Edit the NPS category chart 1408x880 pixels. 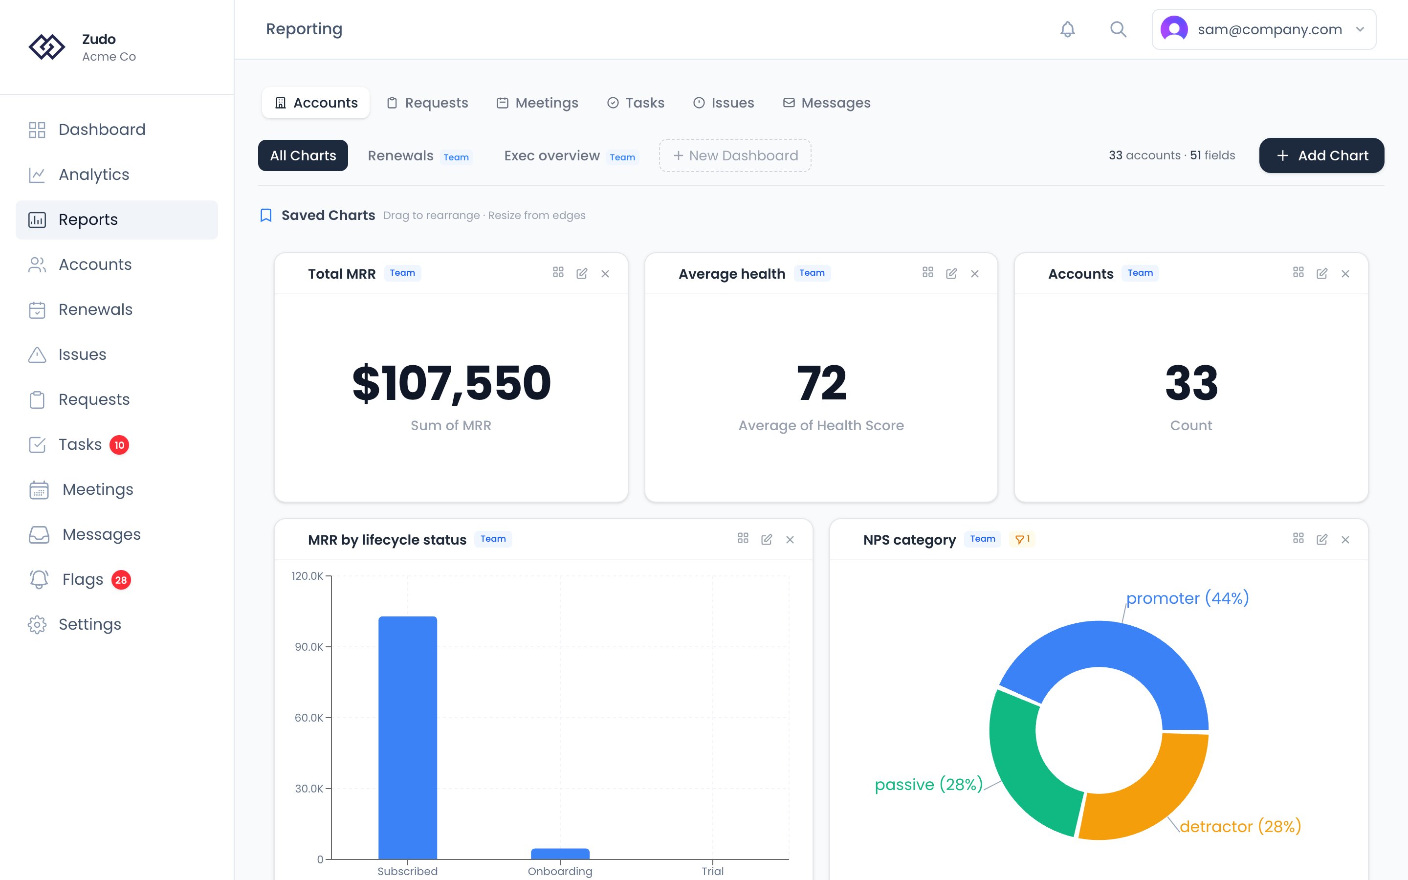(x=1322, y=540)
